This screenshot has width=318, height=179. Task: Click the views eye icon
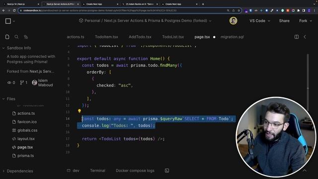click(9, 83)
